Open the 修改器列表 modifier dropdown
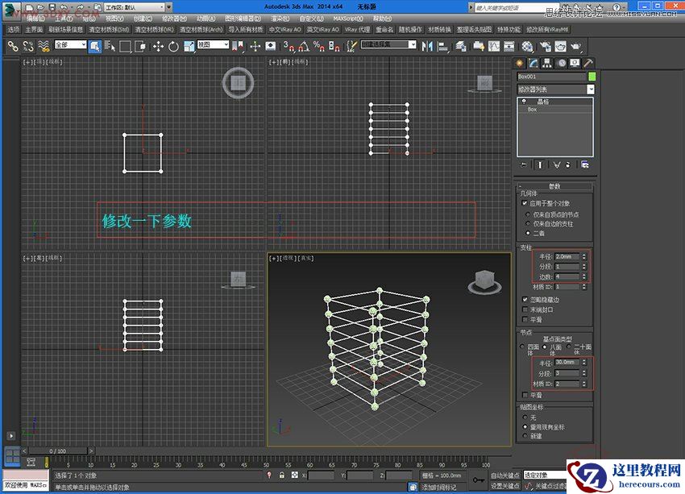This screenshot has height=494, width=685. 591,88
